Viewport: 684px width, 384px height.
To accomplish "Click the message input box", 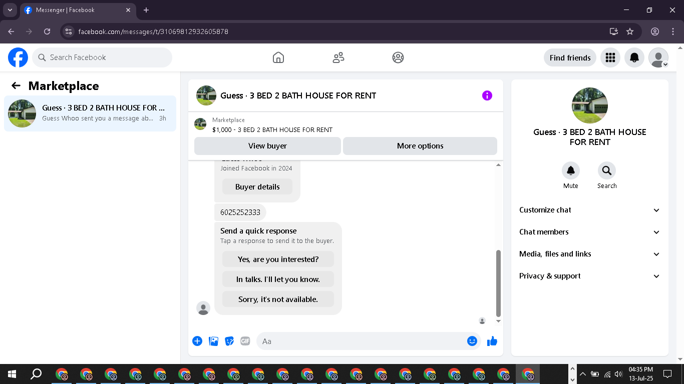I will coord(369,341).
